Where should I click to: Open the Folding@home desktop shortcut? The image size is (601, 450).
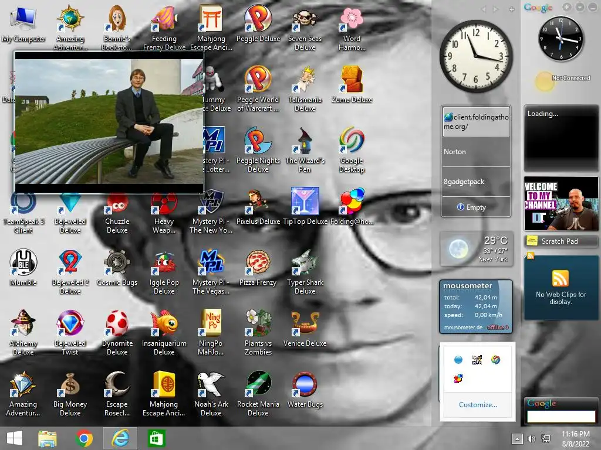352,207
